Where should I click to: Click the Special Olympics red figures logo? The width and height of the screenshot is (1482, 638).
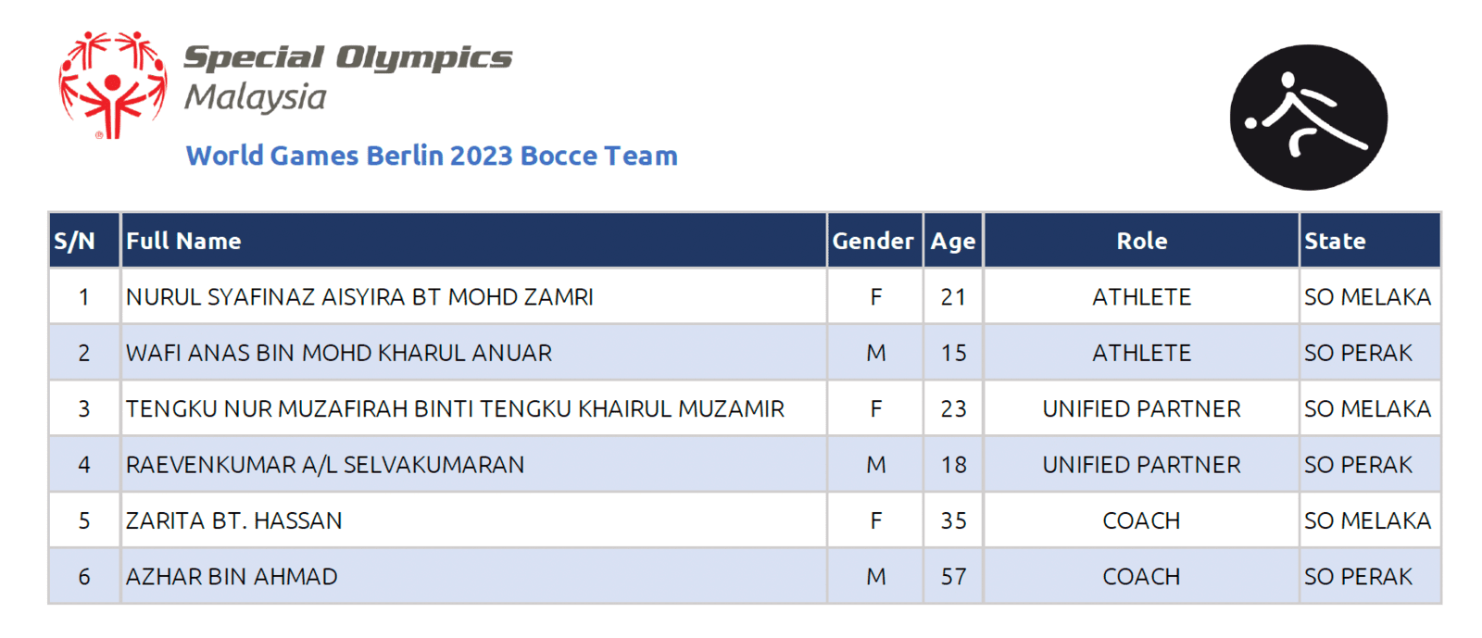click(x=113, y=85)
